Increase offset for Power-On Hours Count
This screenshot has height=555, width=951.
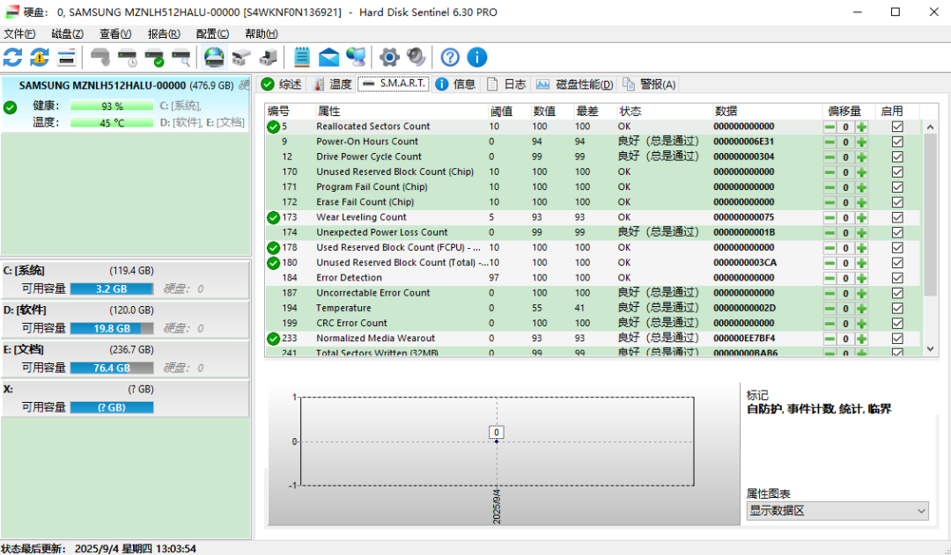click(x=861, y=142)
